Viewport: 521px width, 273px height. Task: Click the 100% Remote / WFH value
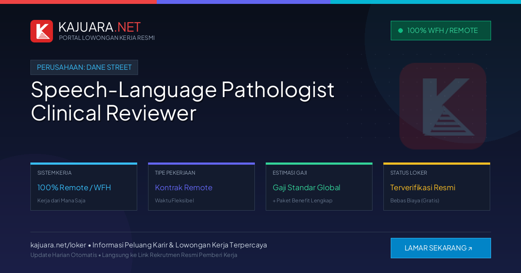click(74, 188)
